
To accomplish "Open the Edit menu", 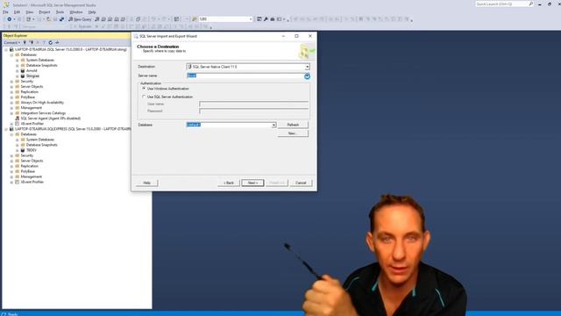I will (17, 12).
